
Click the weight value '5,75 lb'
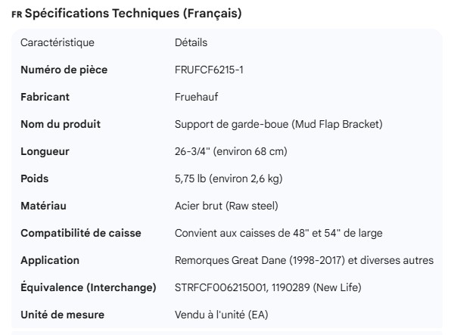(x=192, y=178)
